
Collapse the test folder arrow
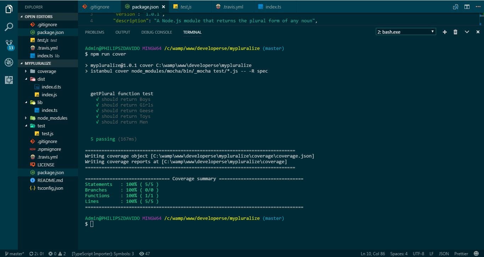[26, 126]
